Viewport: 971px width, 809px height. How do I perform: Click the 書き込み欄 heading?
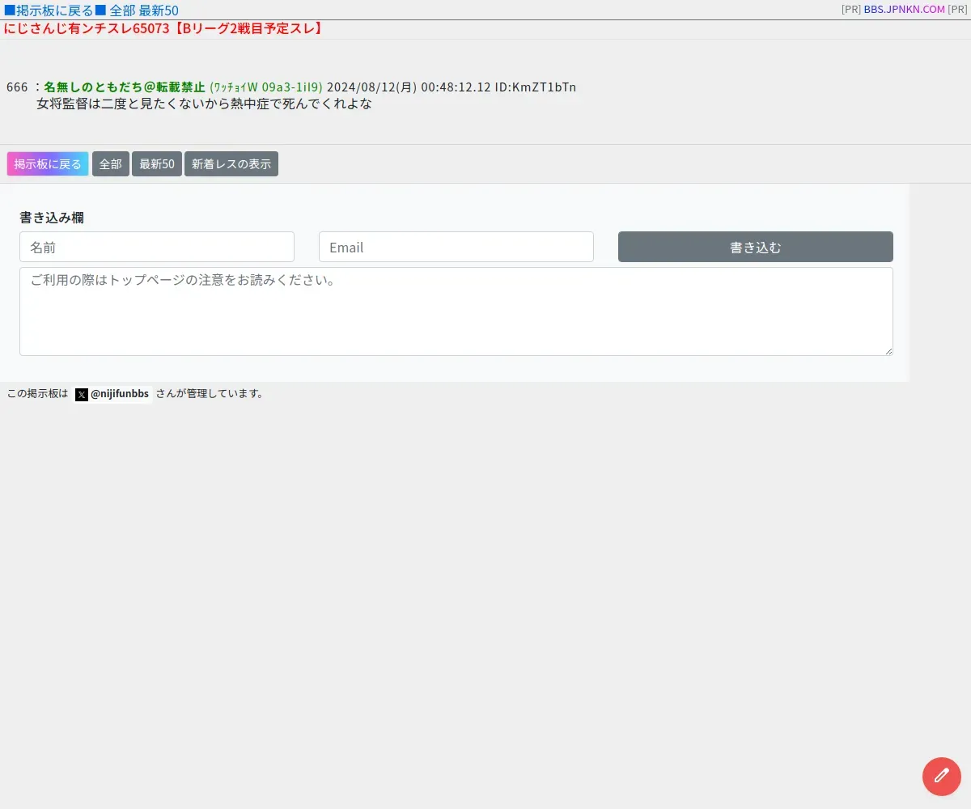tap(52, 218)
